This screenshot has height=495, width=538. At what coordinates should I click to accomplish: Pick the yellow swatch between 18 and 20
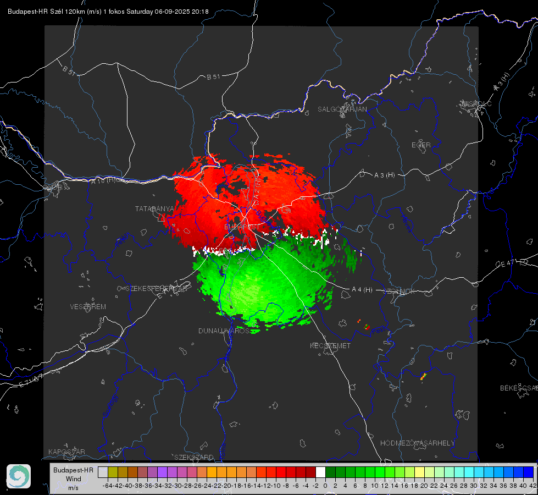420,472
